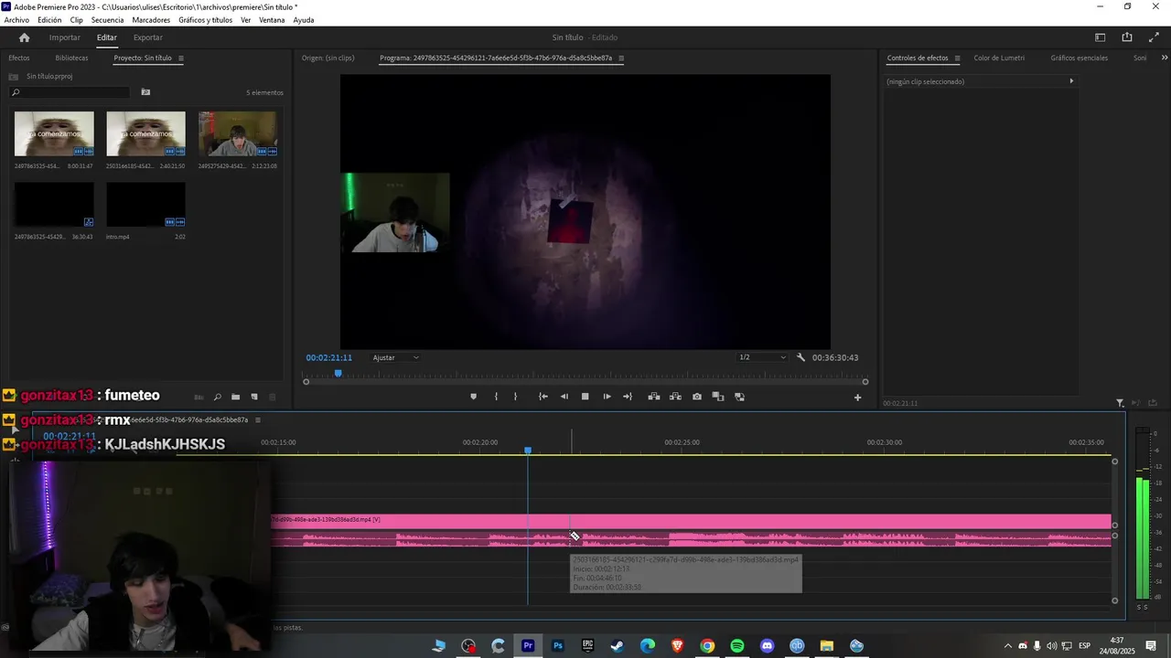Switch to Gráficos esenciales tab
This screenshot has height=658, width=1171.
coord(1079,58)
